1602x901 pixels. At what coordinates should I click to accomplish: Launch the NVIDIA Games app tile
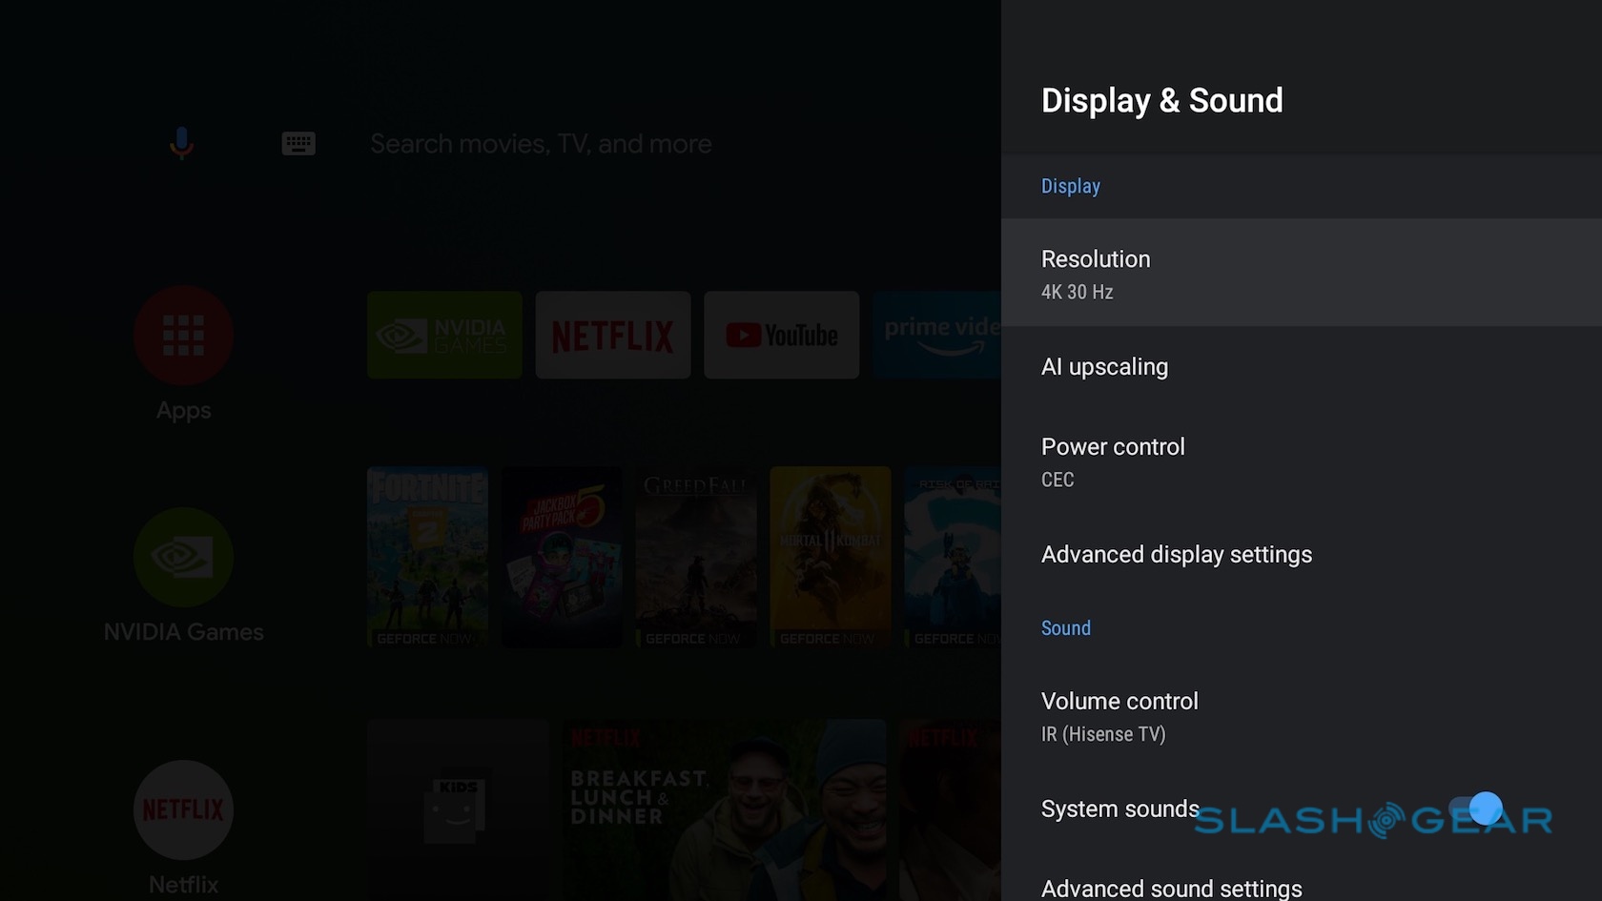(444, 335)
